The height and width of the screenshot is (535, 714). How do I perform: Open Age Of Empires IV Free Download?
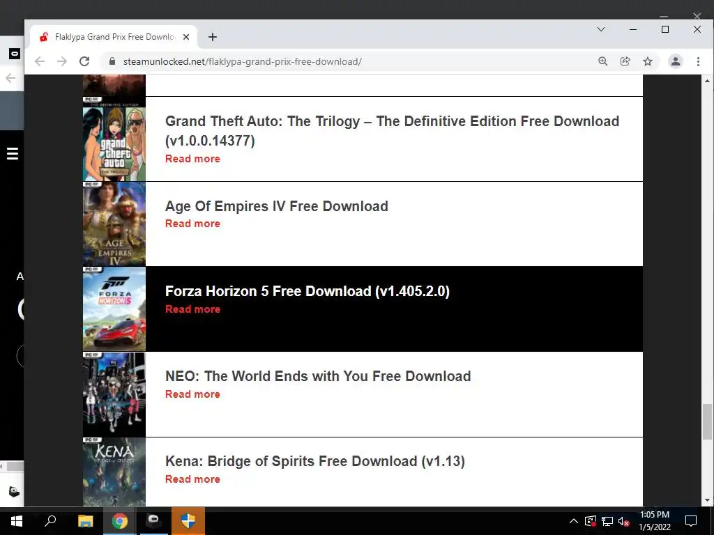pyautogui.click(x=276, y=206)
